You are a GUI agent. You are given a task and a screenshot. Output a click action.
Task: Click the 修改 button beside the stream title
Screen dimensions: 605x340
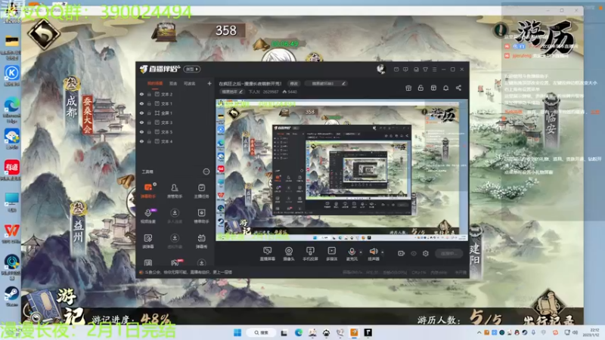tap(294, 83)
